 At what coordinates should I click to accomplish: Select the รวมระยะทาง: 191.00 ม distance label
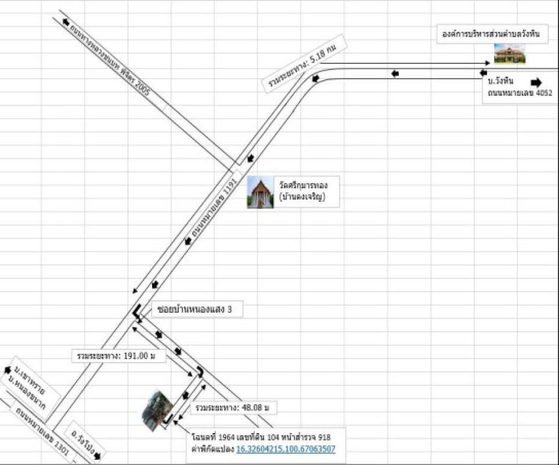tap(116, 355)
